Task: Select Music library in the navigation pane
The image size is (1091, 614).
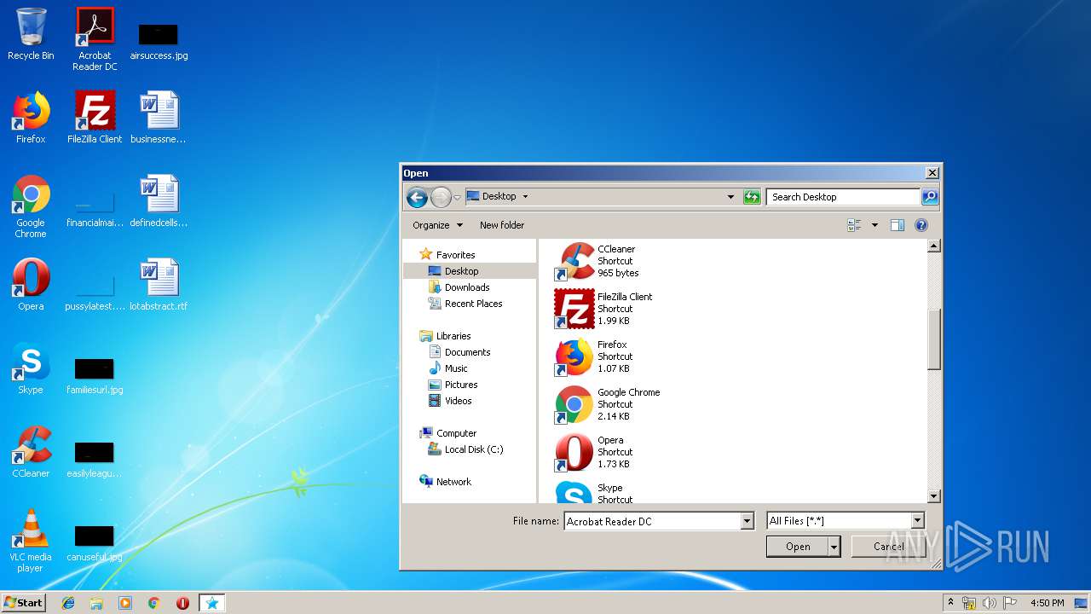Action: coord(448,368)
